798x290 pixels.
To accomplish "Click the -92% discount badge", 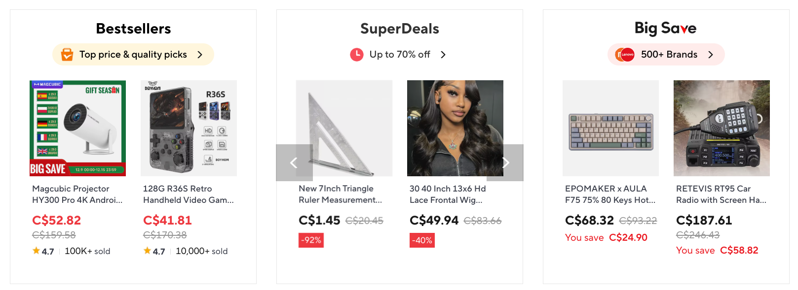I will click(x=311, y=240).
